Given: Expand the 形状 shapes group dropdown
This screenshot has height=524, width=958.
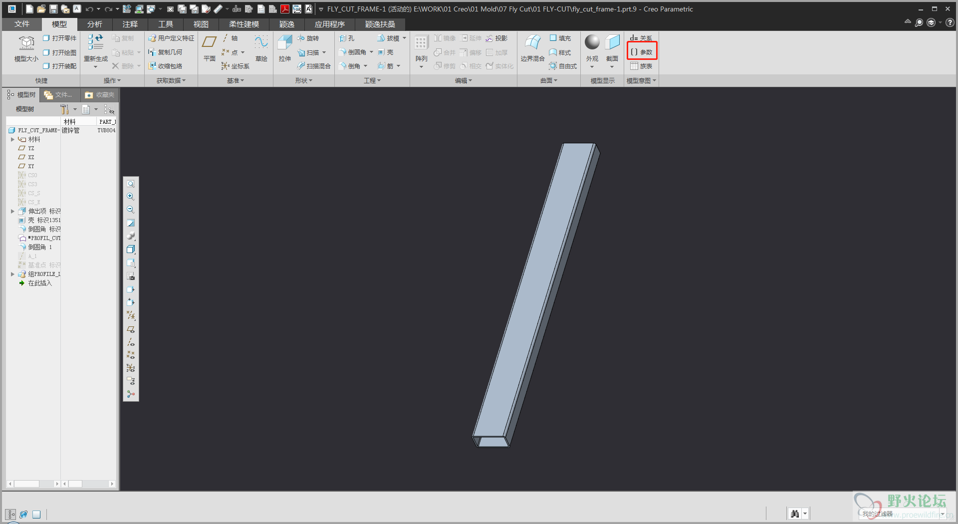Looking at the screenshot, I should click(x=304, y=80).
